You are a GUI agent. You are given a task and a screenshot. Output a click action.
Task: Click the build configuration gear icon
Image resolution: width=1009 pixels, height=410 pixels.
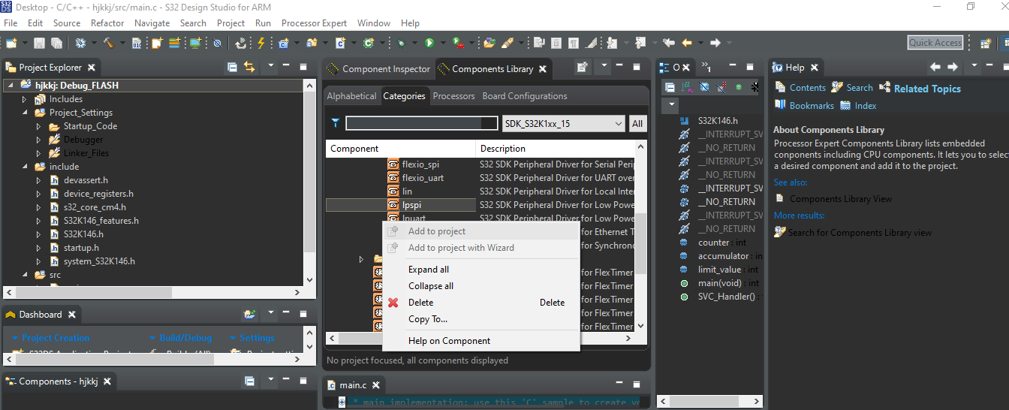80,43
